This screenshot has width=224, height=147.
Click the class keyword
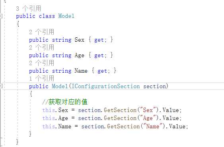tap(47, 16)
